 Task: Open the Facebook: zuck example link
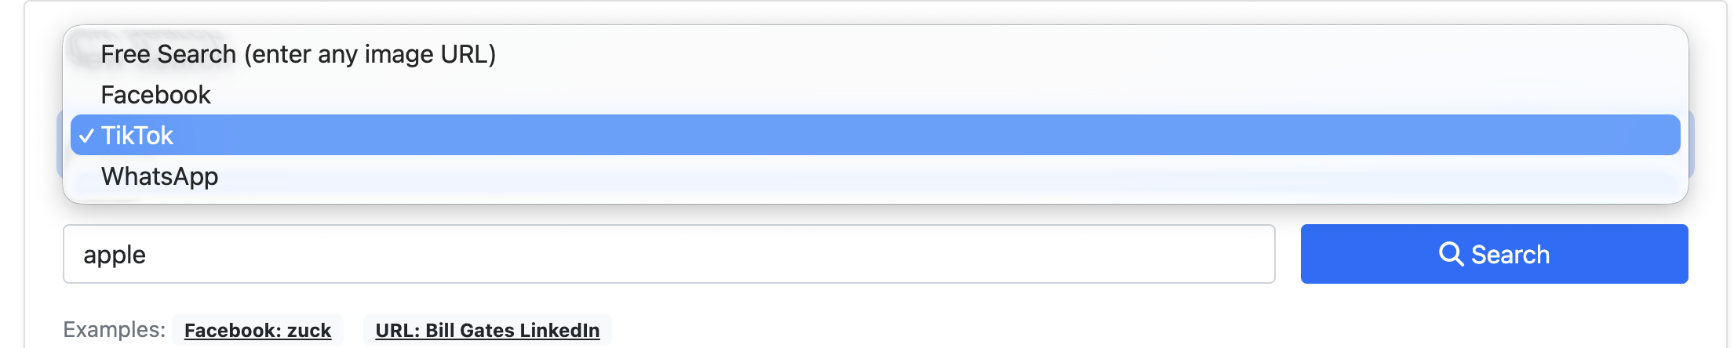click(257, 330)
